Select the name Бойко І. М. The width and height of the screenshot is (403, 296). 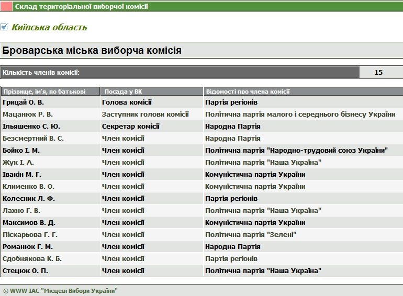pos(21,151)
